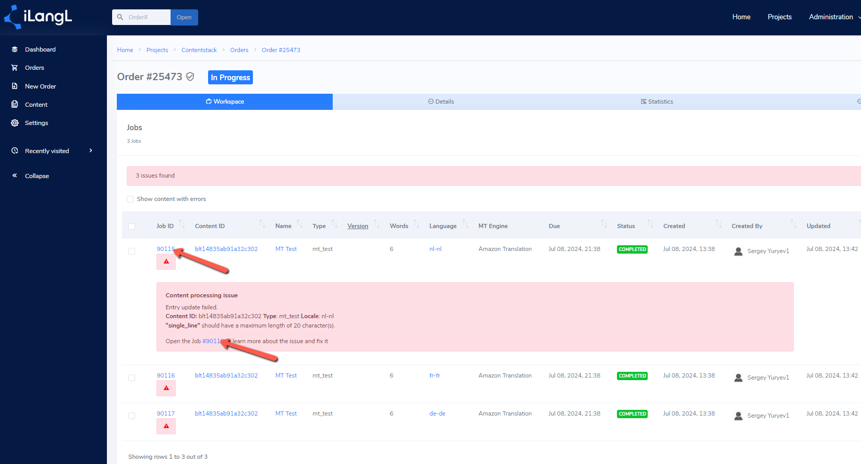Click the Version column header
The width and height of the screenshot is (861, 464).
[x=358, y=226]
